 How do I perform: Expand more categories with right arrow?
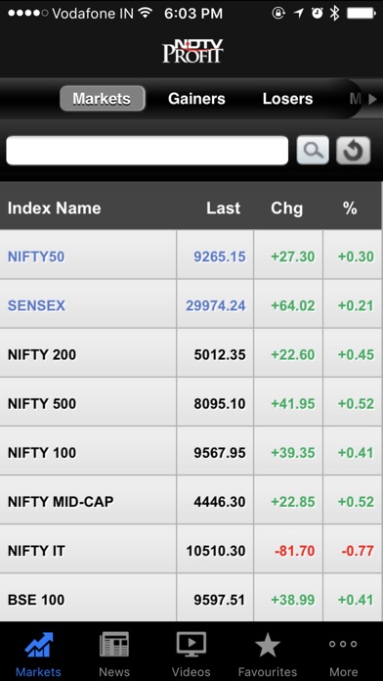point(372,100)
